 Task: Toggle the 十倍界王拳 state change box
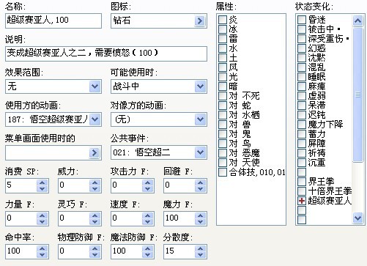click(302, 191)
